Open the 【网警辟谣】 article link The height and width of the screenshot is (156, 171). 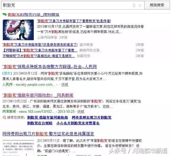click(40, 50)
